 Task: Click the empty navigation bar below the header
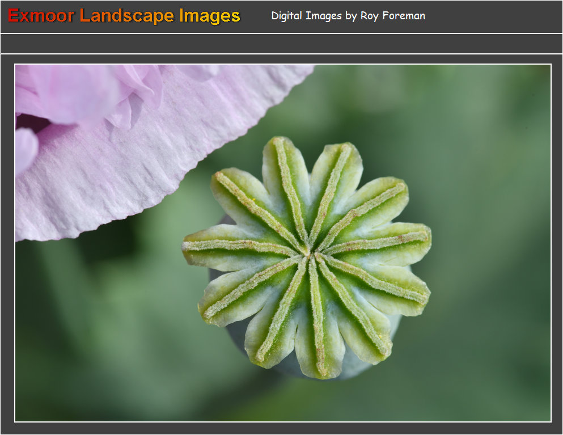pyautogui.click(x=281, y=44)
